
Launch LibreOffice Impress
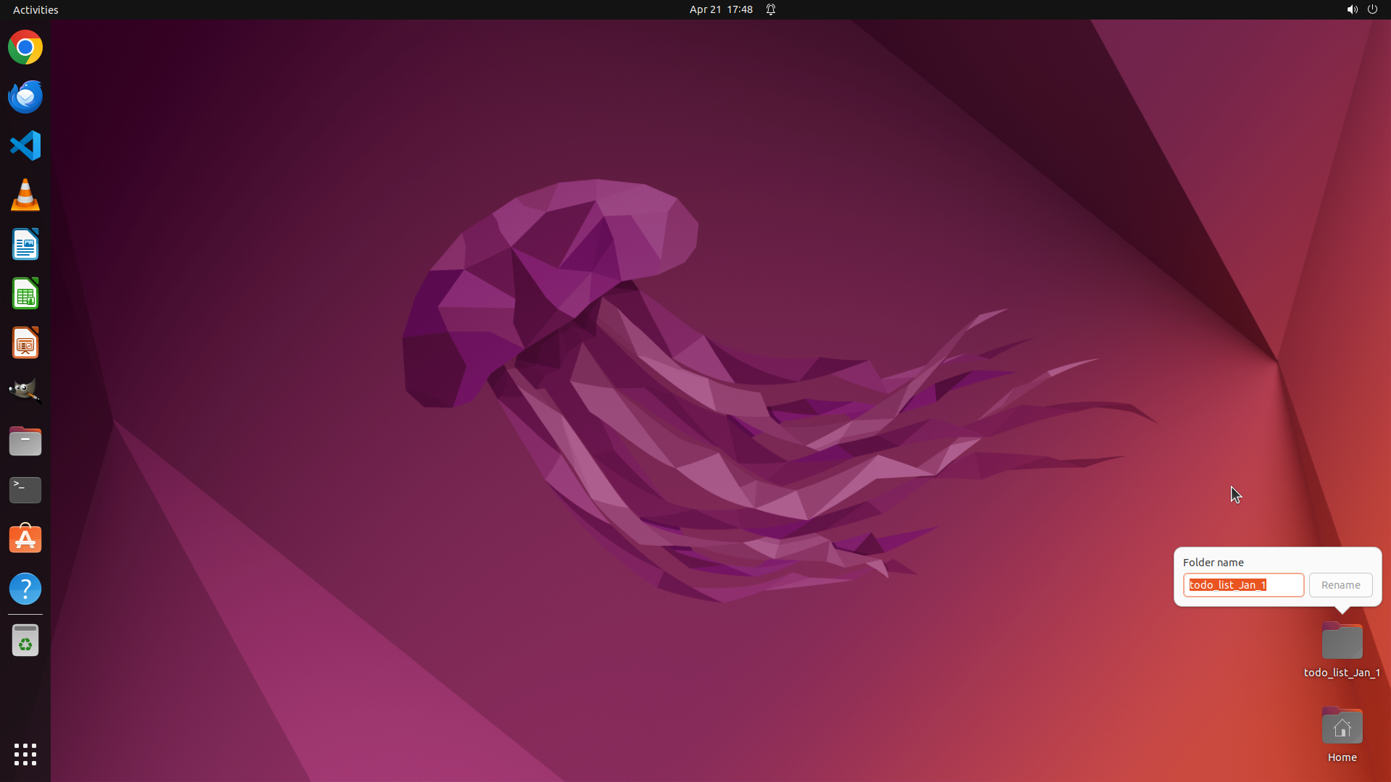tap(25, 343)
